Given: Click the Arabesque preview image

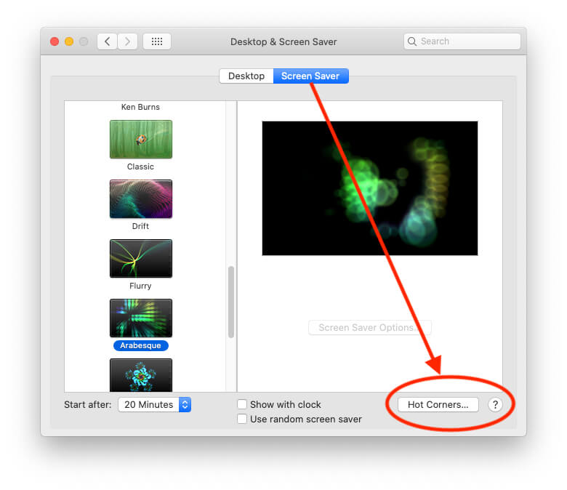Looking at the screenshot, I should coord(369,188).
